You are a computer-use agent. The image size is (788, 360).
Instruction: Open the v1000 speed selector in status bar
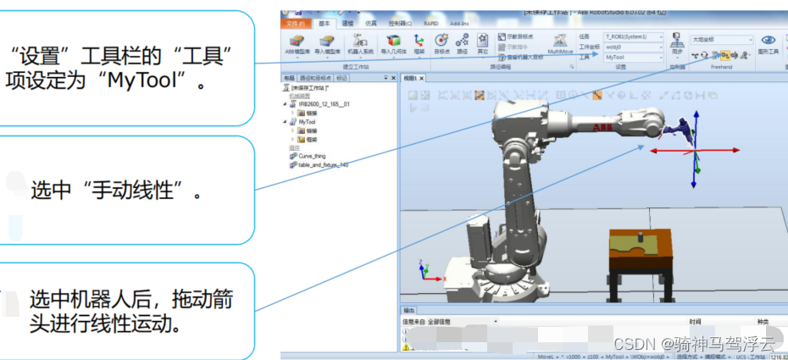pyautogui.click(x=574, y=357)
